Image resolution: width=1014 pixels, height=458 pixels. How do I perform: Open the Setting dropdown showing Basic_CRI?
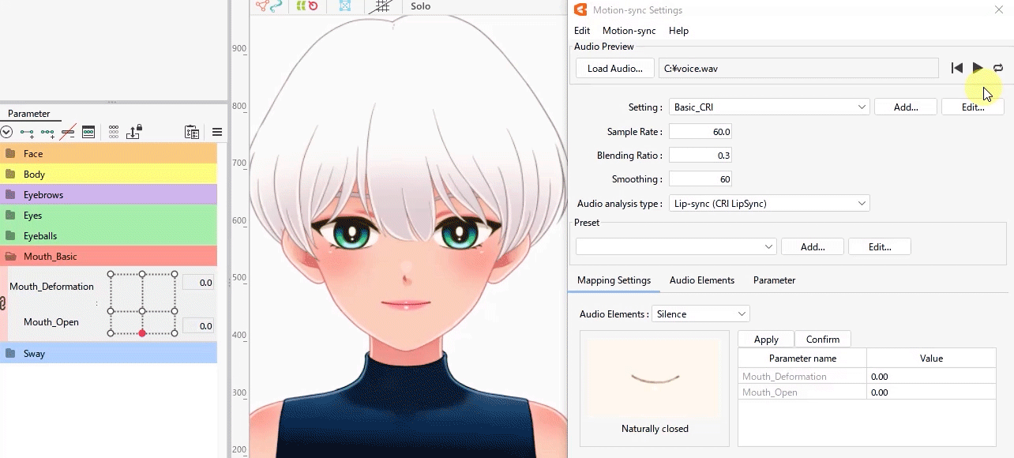768,107
